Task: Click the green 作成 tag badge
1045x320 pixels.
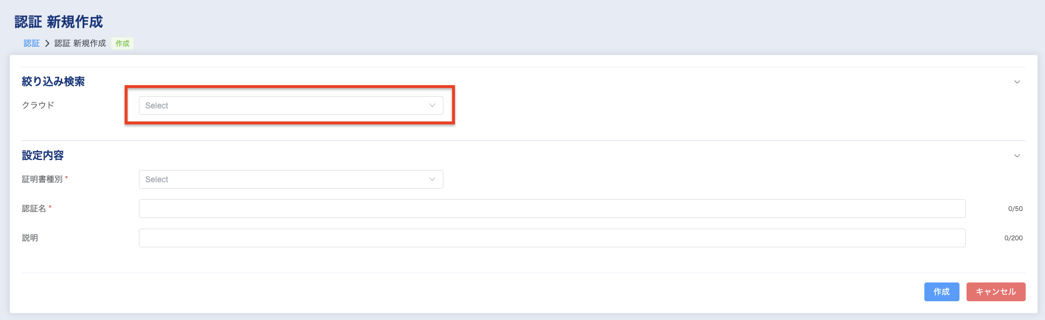Action: point(122,43)
